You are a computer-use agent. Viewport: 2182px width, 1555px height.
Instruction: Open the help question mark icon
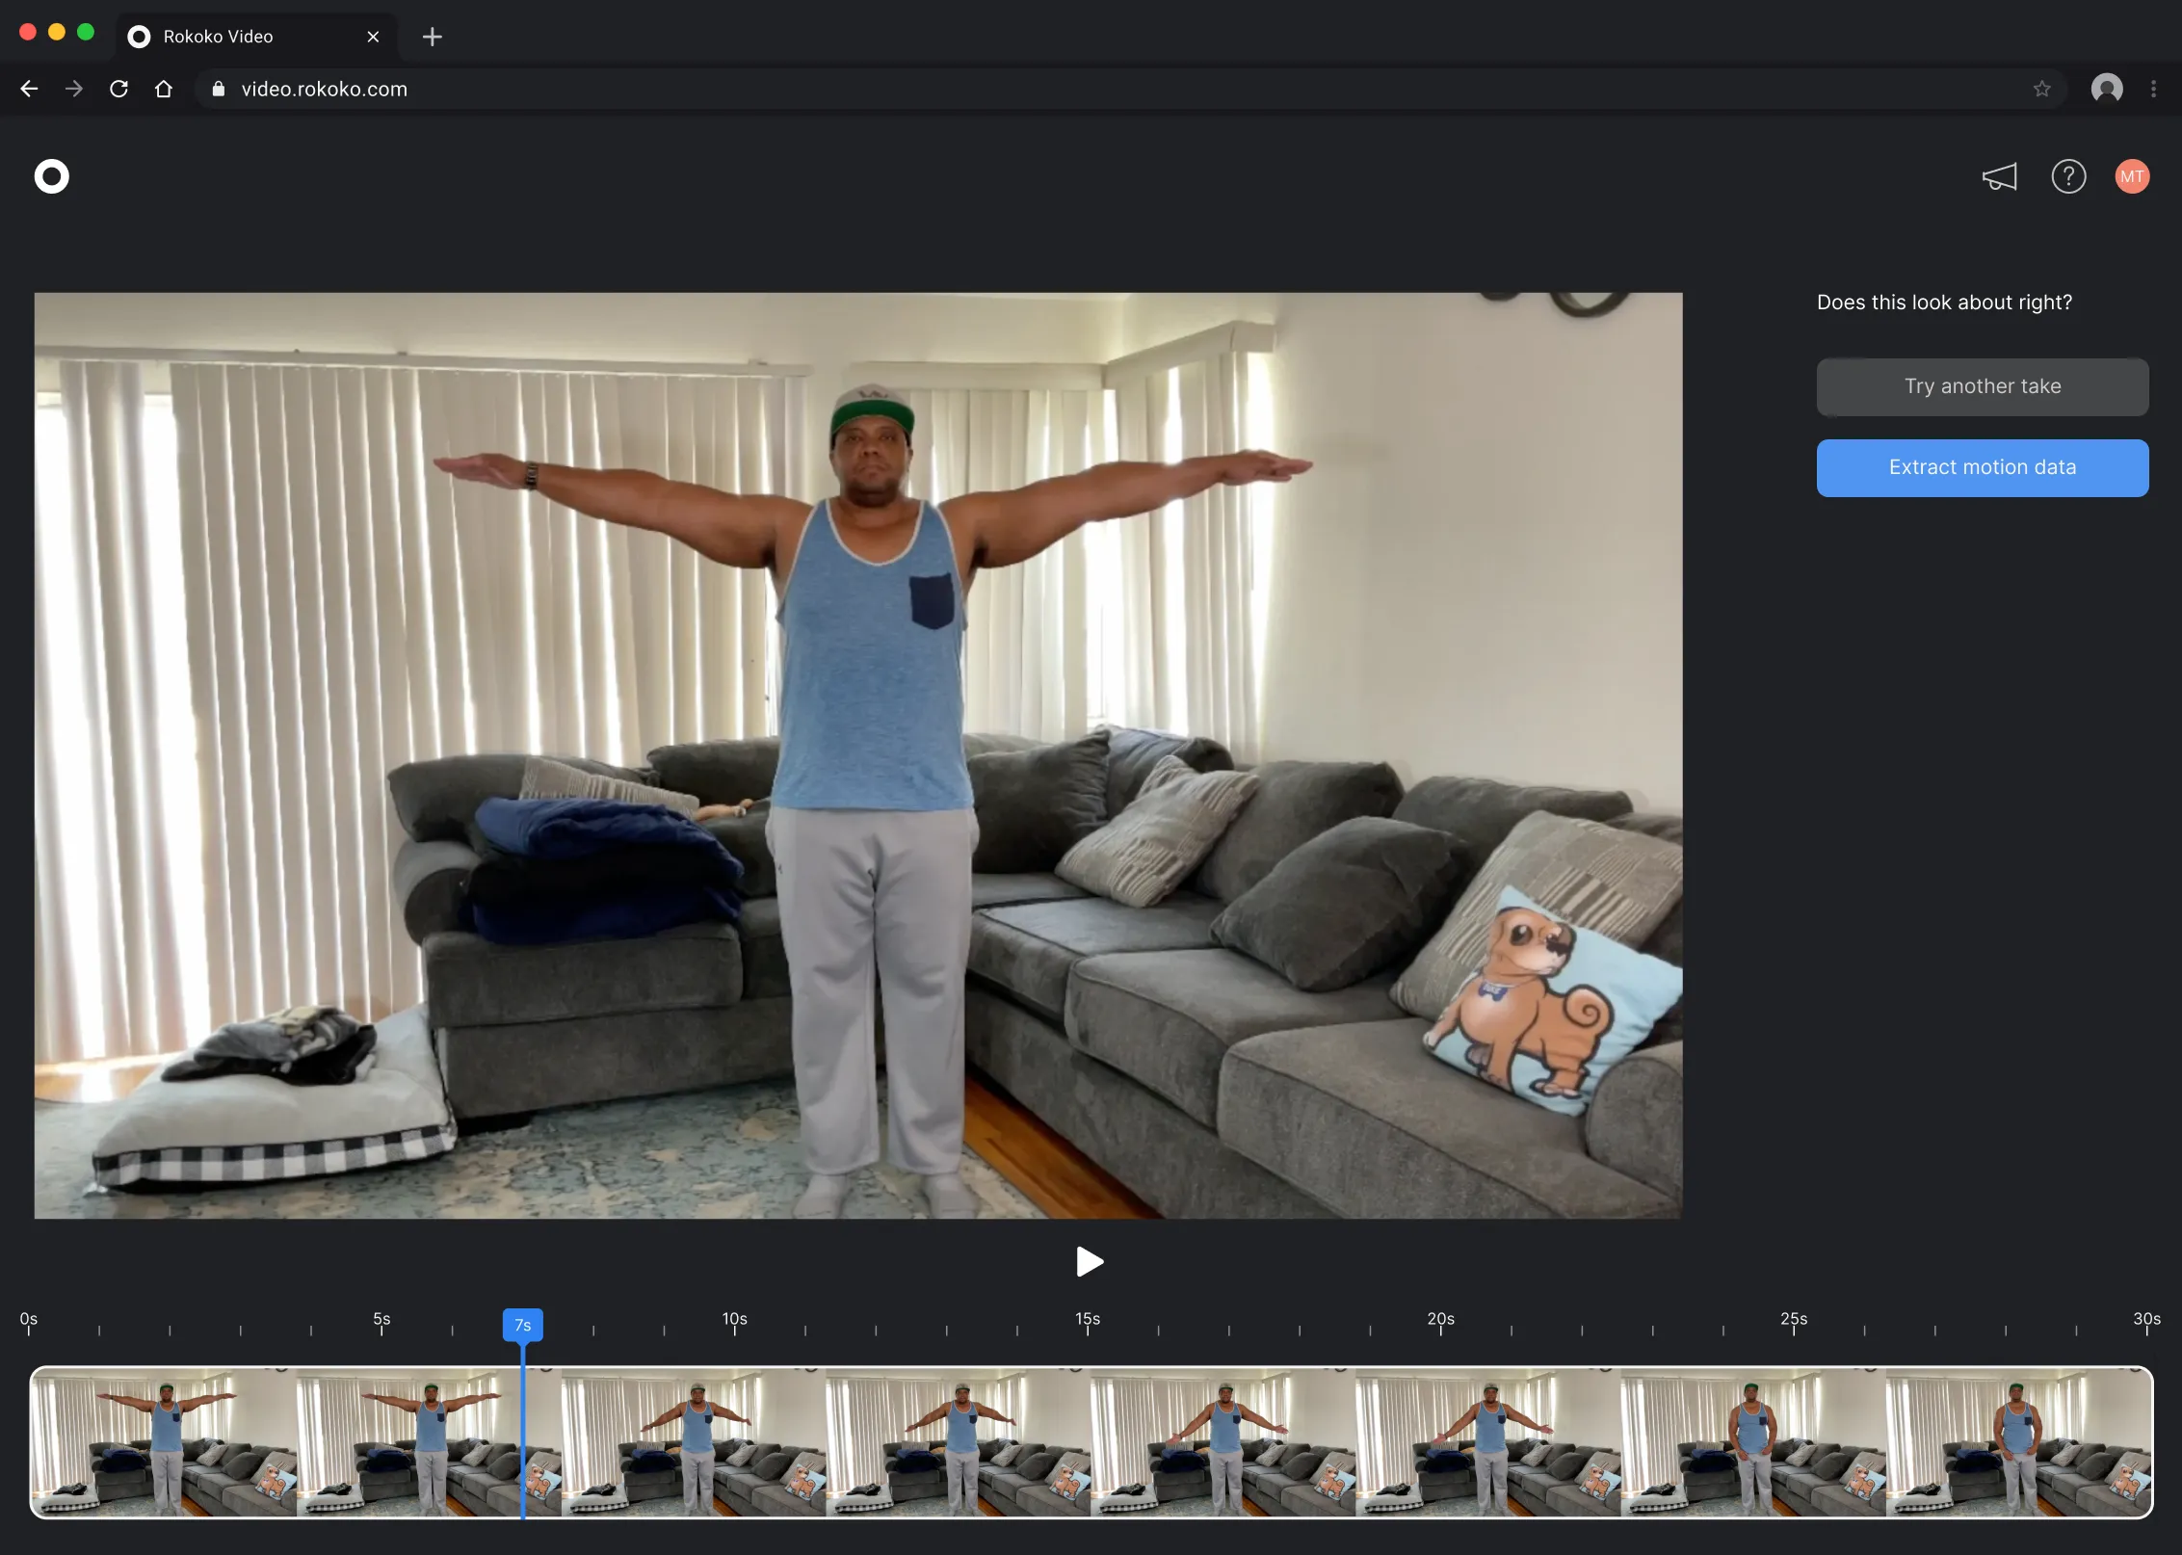point(2068,176)
